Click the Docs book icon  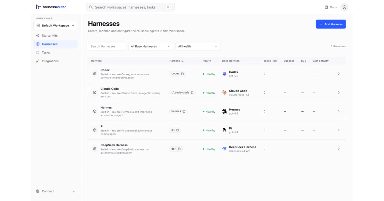(326, 7)
